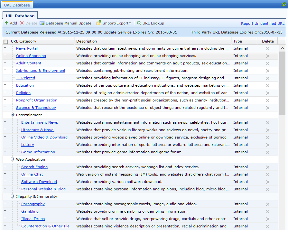Delete the News Portal category row

coord(268,49)
